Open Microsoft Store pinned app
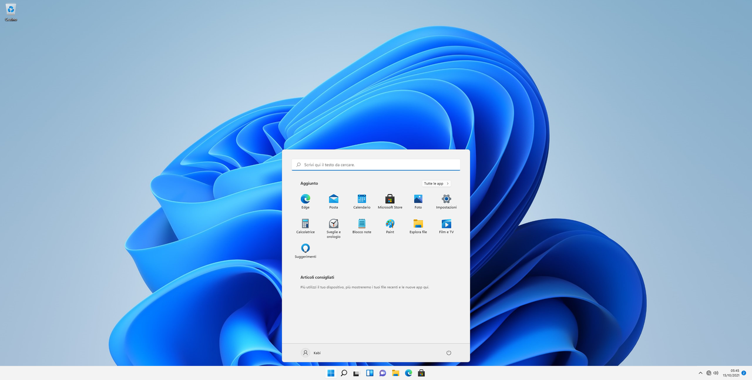Viewport: 752px width, 380px height. 390,201
